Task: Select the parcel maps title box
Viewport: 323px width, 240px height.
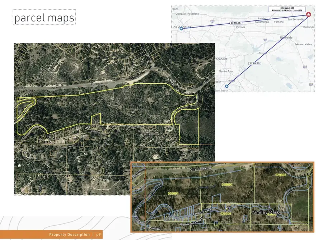Action: tap(44, 17)
